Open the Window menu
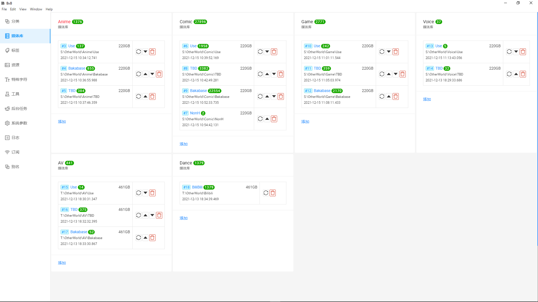Image resolution: width=538 pixels, height=302 pixels. [x=36, y=9]
